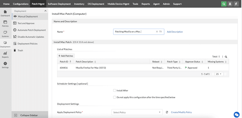
Task: Click the Automate Patch Deployment icon
Action: [15, 30]
